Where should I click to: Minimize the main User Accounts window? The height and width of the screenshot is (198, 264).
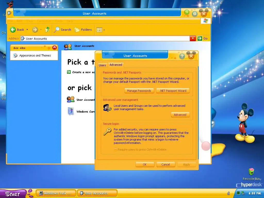coord(187,13)
